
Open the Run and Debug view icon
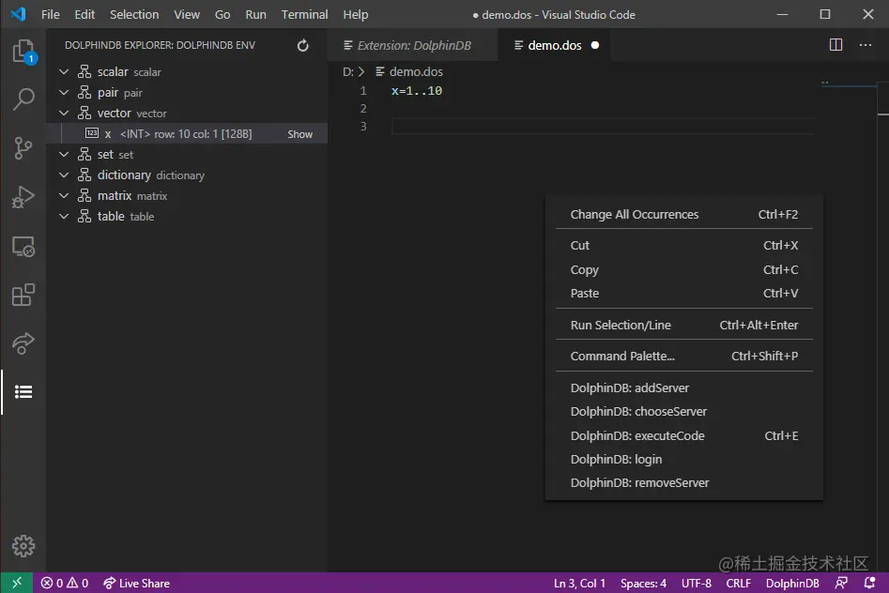click(23, 197)
